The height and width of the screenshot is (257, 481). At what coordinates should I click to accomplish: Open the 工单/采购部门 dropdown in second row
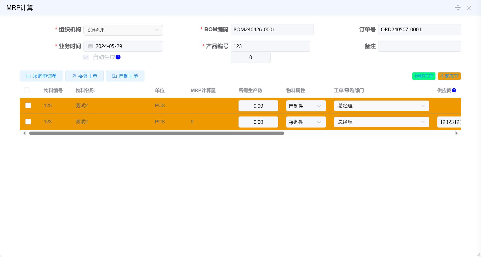click(x=423, y=122)
